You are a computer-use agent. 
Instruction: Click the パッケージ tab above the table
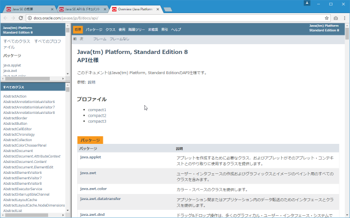90,140
